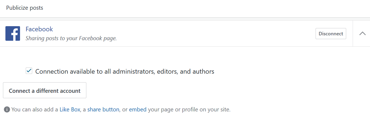
Task: Disconnect the Facebook account
Action: click(x=331, y=34)
